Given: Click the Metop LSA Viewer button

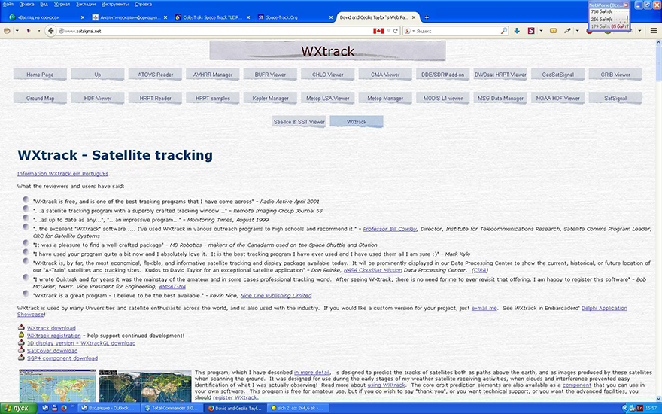Looking at the screenshot, I should click(328, 98).
